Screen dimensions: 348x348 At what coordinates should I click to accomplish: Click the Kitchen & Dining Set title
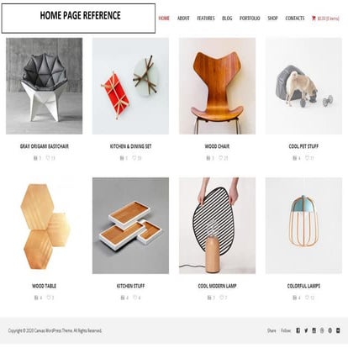click(x=130, y=146)
